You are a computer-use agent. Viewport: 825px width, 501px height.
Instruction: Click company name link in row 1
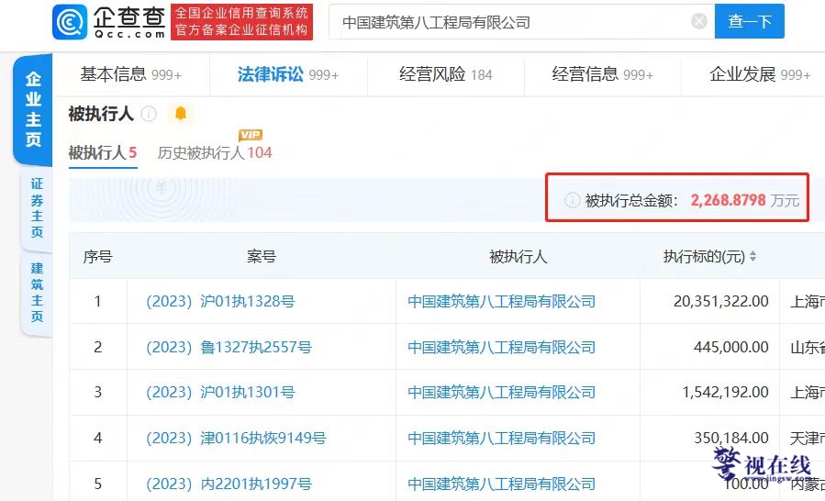pyautogui.click(x=501, y=301)
